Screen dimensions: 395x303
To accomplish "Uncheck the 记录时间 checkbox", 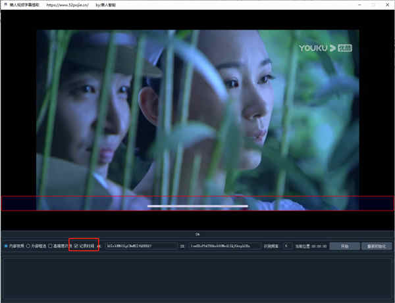I will (76, 246).
